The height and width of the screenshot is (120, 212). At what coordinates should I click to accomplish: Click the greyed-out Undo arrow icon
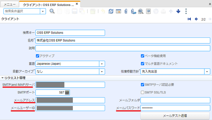[x=103, y=11]
